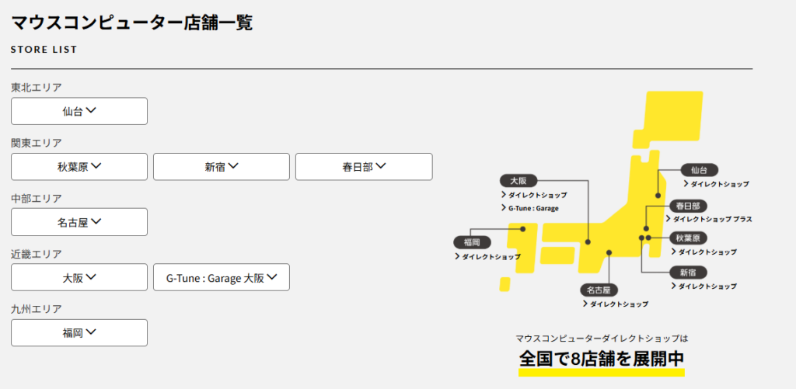
Task: Click the STORE LIST subtitle
Action: 44,49
